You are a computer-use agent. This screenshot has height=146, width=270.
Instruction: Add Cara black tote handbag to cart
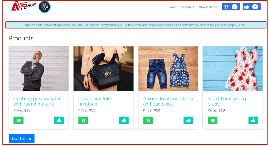[83, 121]
